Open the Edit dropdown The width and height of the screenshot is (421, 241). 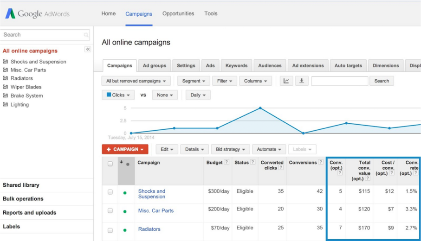click(167, 149)
